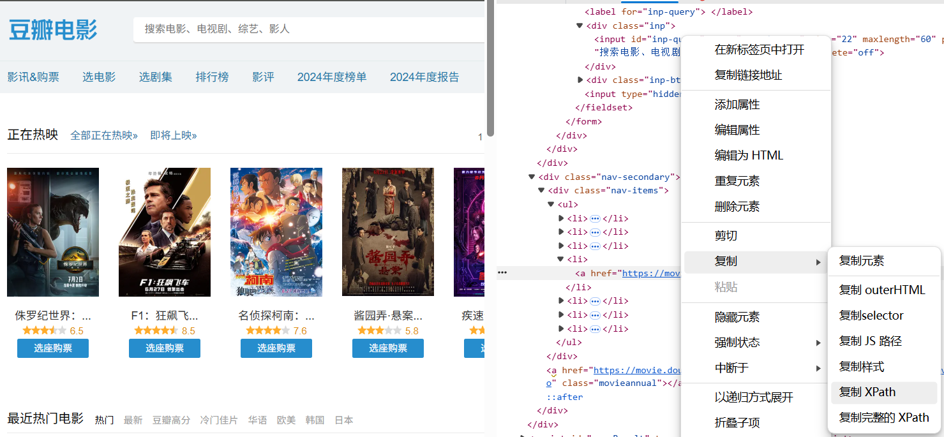This screenshot has width=944, height=437.
Task: Expand the first li node
Action: point(561,218)
